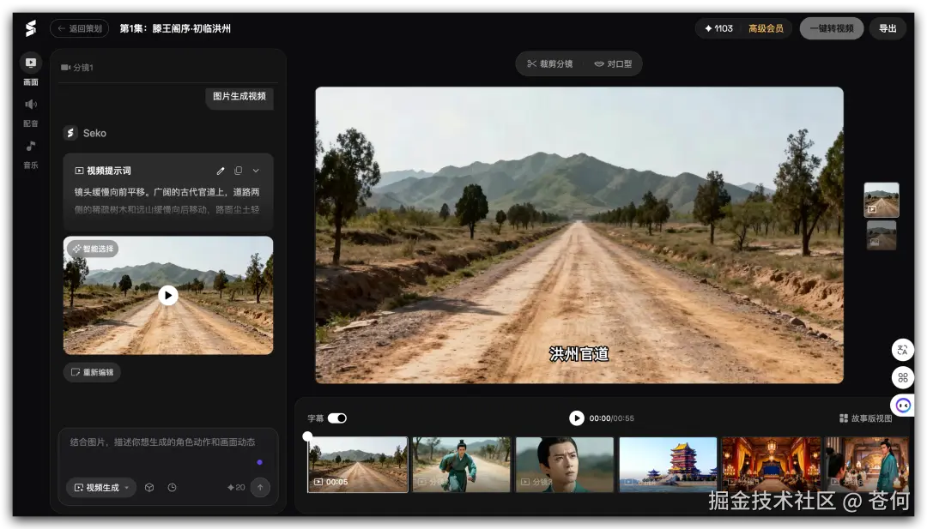Click the white timeline playhead handle

coord(307,436)
